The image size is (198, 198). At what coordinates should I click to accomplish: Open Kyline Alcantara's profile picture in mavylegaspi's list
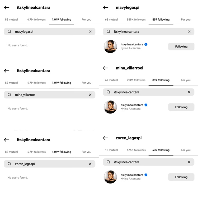tap(110, 46)
